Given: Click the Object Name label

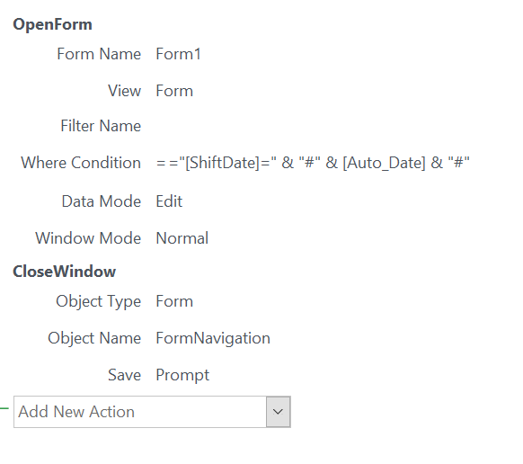Looking at the screenshot, I should [x=94, y=338].
